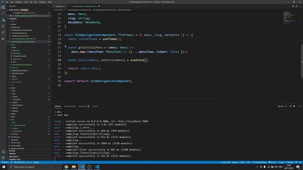Screen dimensions: 303x170
Task: Switch to the Output panel tab
Action: 95,106
